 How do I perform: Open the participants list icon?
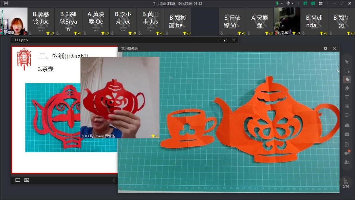347,162
